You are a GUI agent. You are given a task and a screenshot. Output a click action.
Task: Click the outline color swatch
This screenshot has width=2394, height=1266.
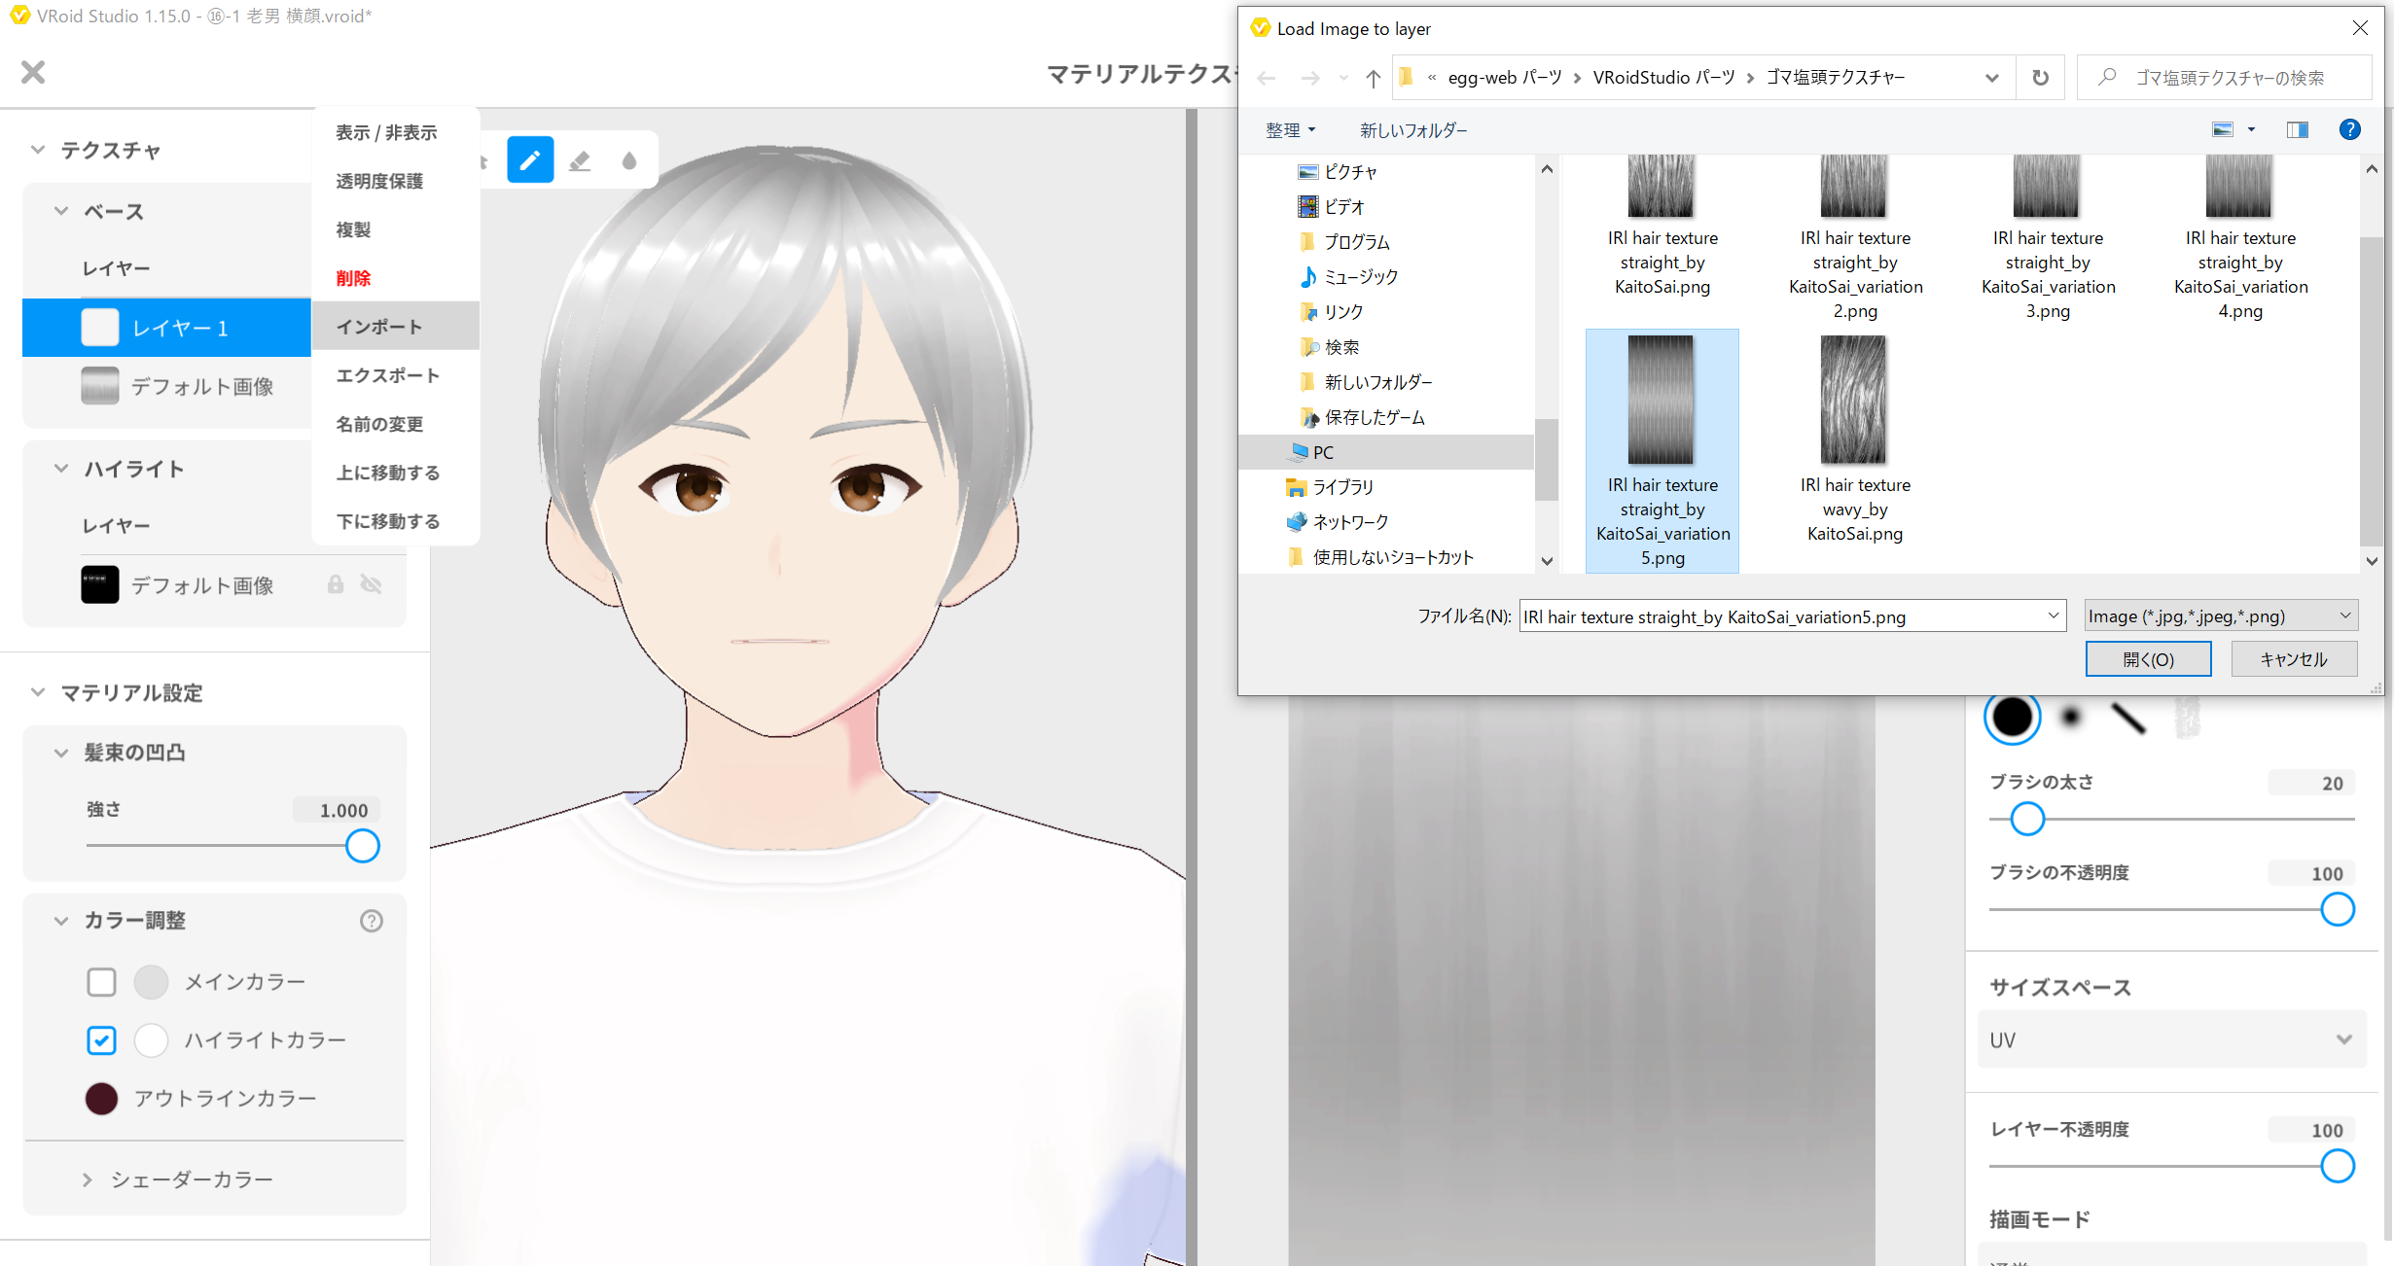pyautogui.click(x=101, y=1099)
